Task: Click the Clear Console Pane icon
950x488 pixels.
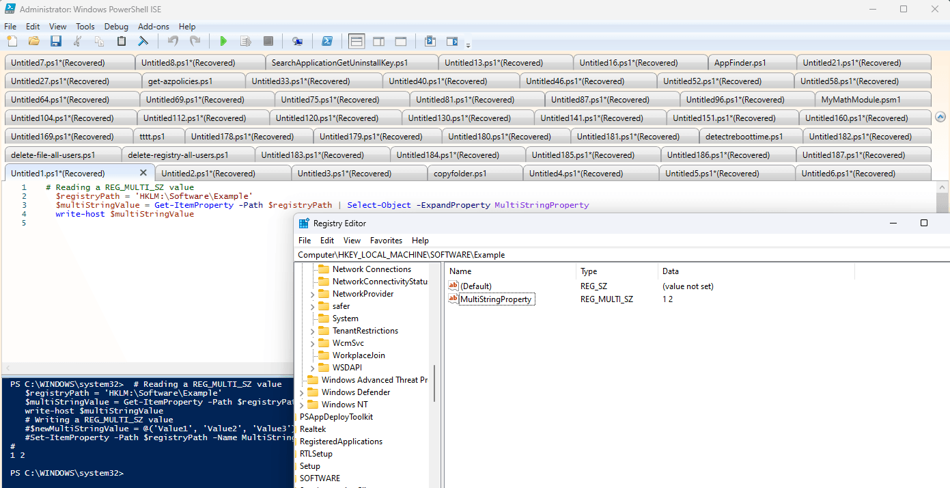Action: [143, 41]
